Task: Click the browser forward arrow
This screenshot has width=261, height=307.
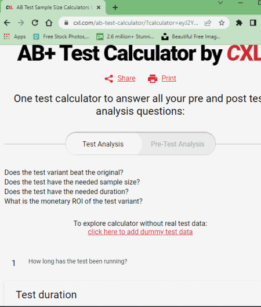Action: (x=21, y=23)
